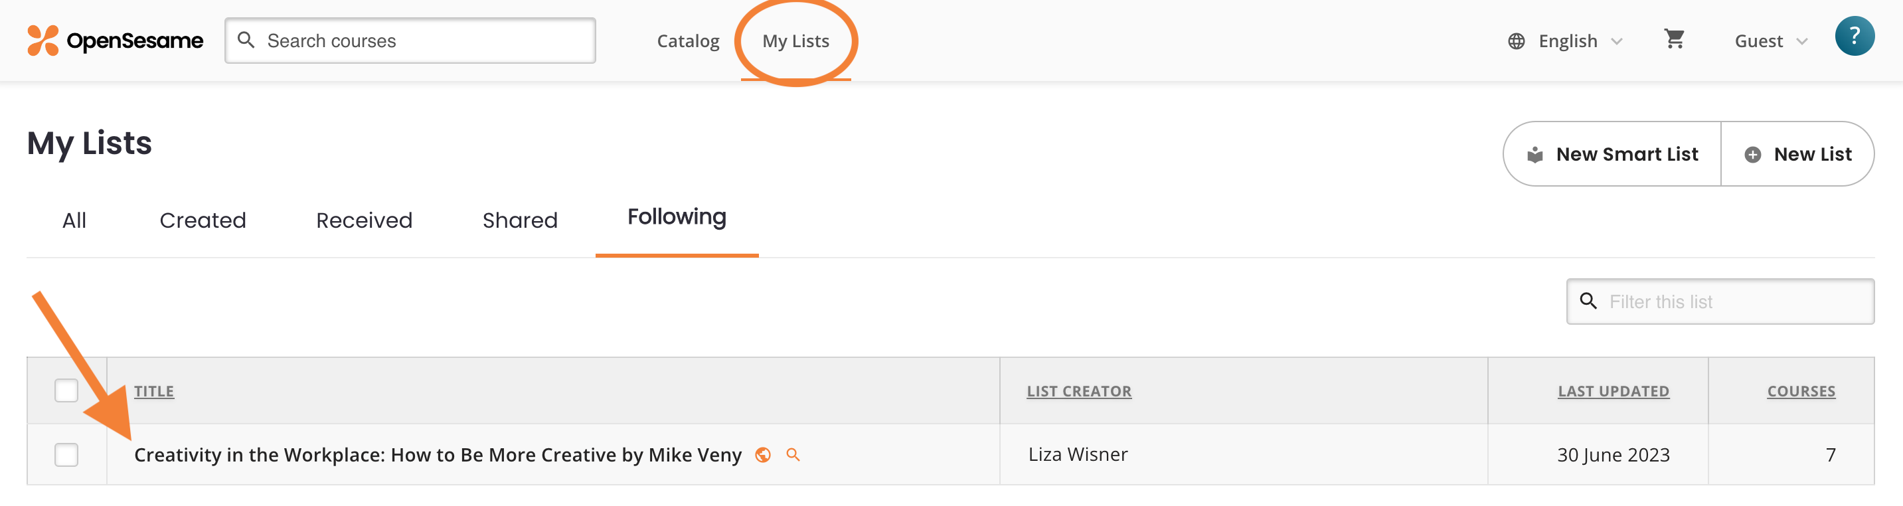Switch to the Received tab
Screen dimensions: 1903x506
(x=363, y=219)
